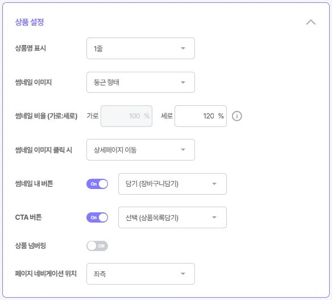
Task: Open the 썸네일 이미지 dropdown showing 둥근 형태
Action: [140, 83]
